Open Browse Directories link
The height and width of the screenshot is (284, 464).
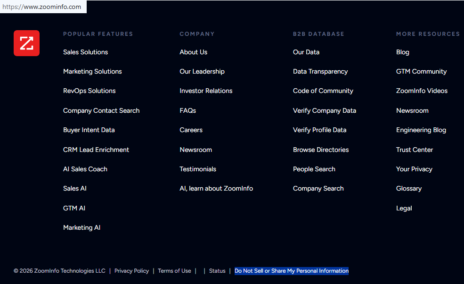pyautogui.click(x=321, y=150)
